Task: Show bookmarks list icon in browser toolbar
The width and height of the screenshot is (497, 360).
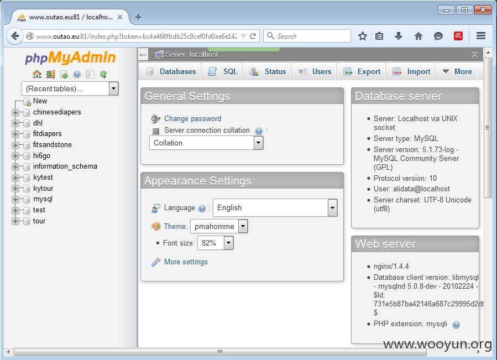Action: [x=379, y=36]
